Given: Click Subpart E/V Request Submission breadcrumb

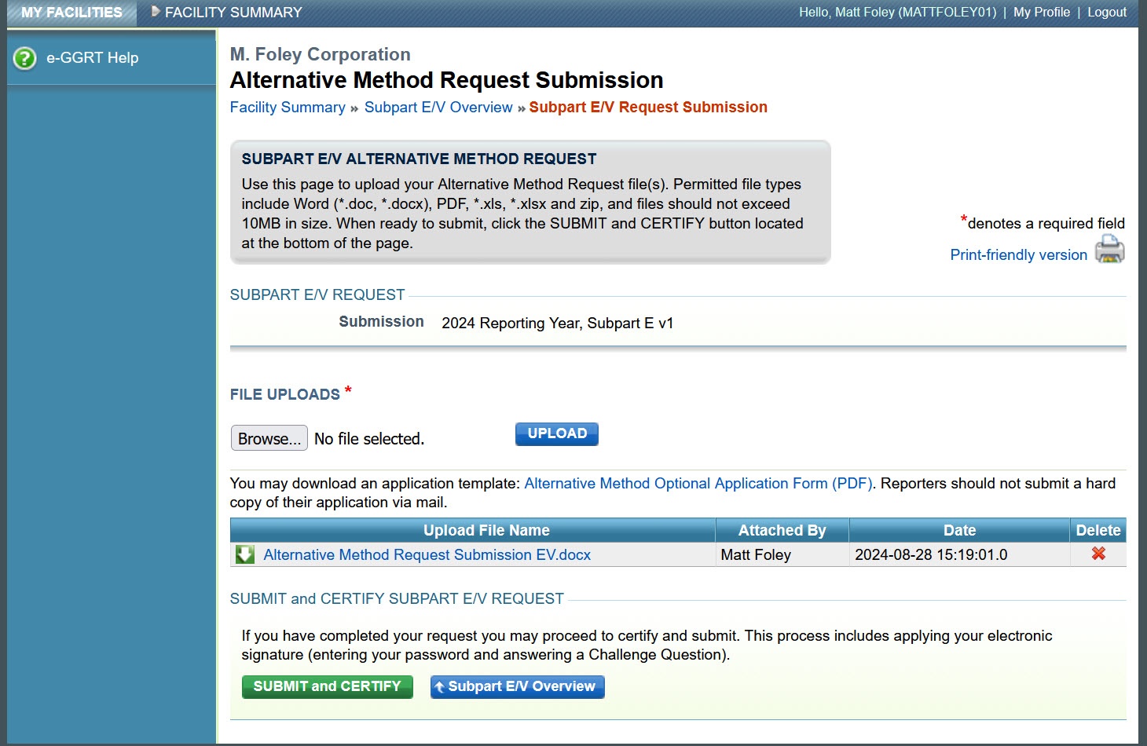Looking at the screenshot, I should (648, 107).
